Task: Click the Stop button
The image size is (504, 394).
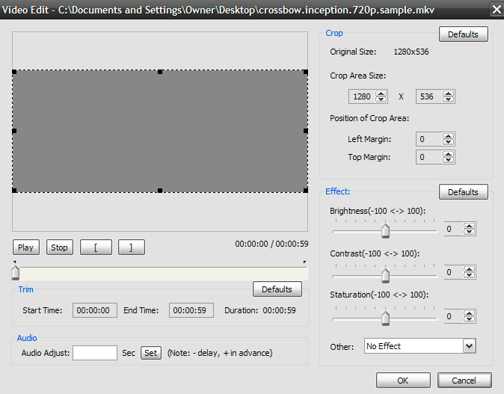Action: tap(60, 247)
